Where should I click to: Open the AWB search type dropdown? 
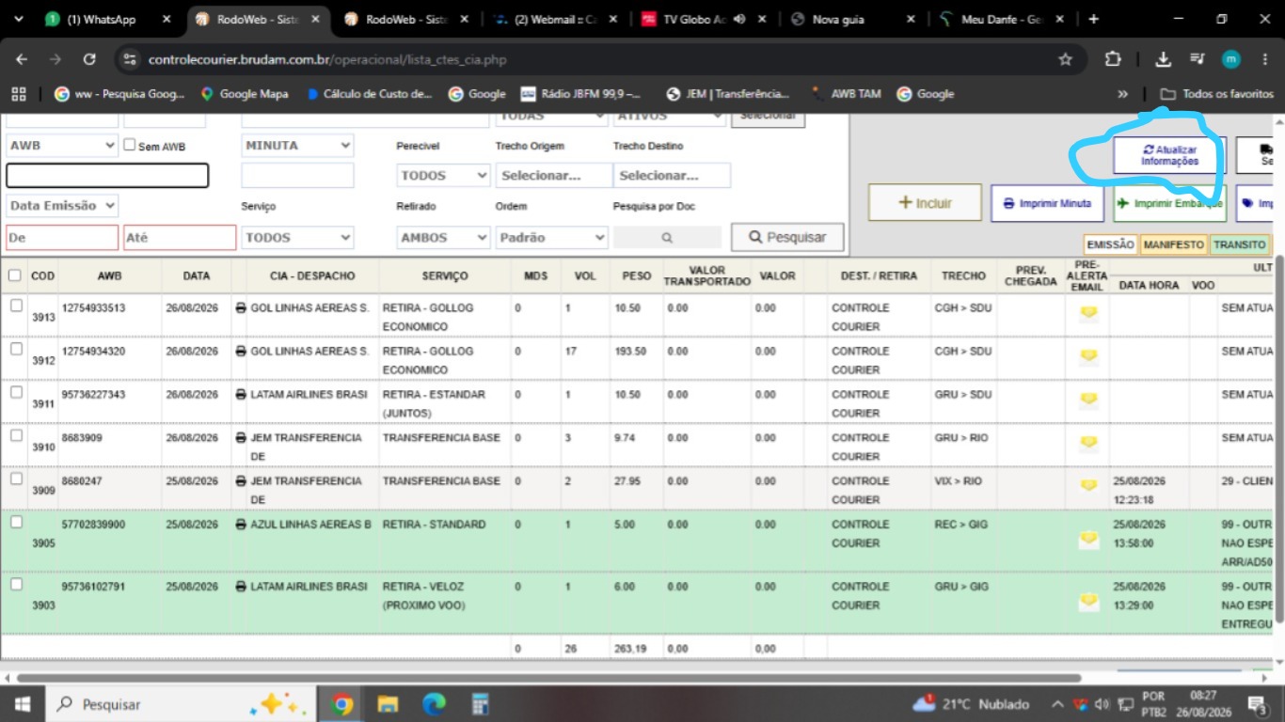click(62, 146)
